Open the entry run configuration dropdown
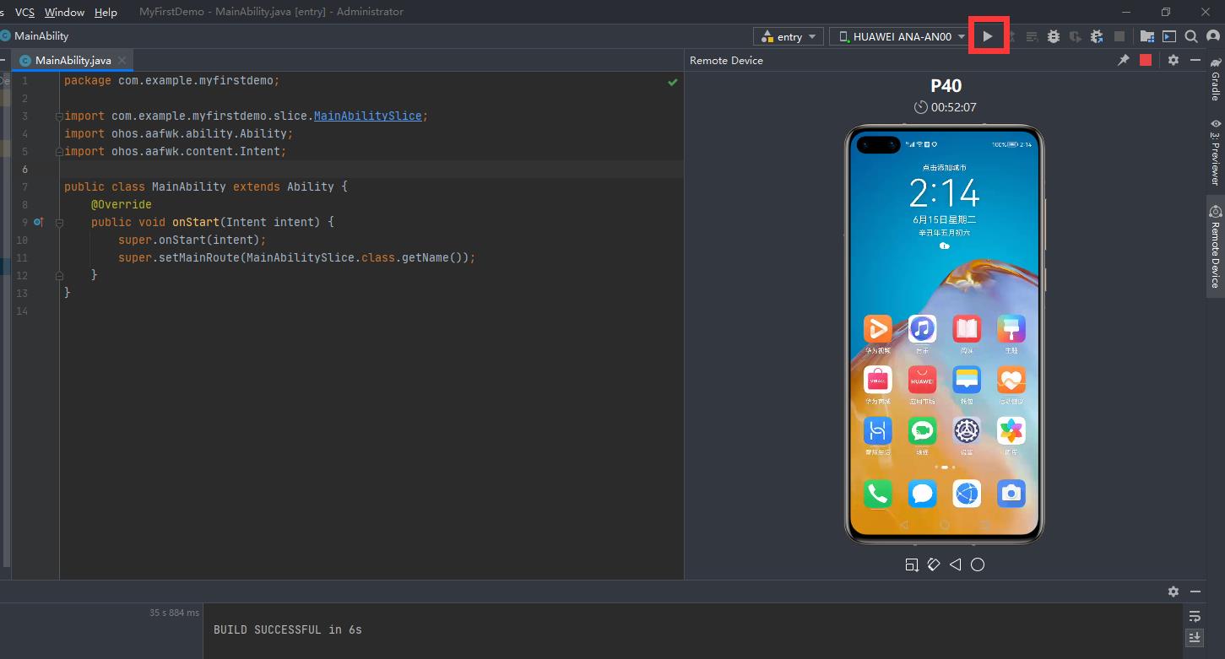This screenshot has height=659, width=1225. (x=789, y=36)
